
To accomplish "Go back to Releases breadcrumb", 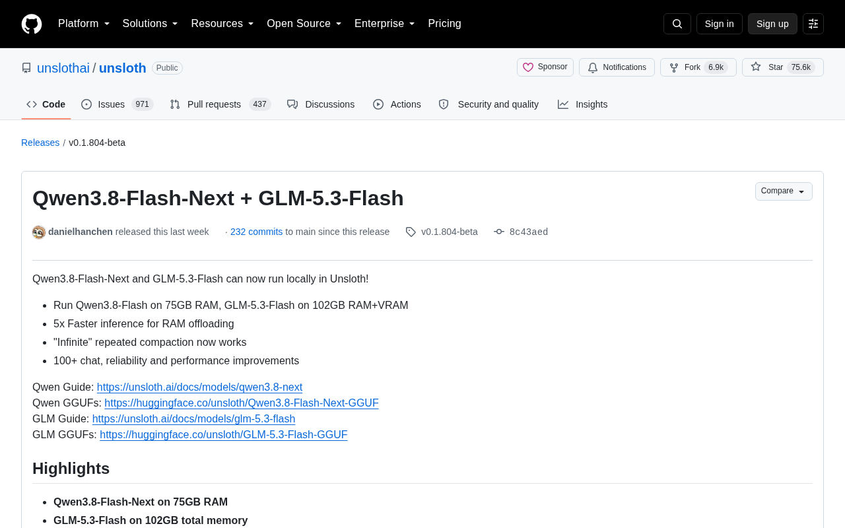I will (x=40, y=143).
